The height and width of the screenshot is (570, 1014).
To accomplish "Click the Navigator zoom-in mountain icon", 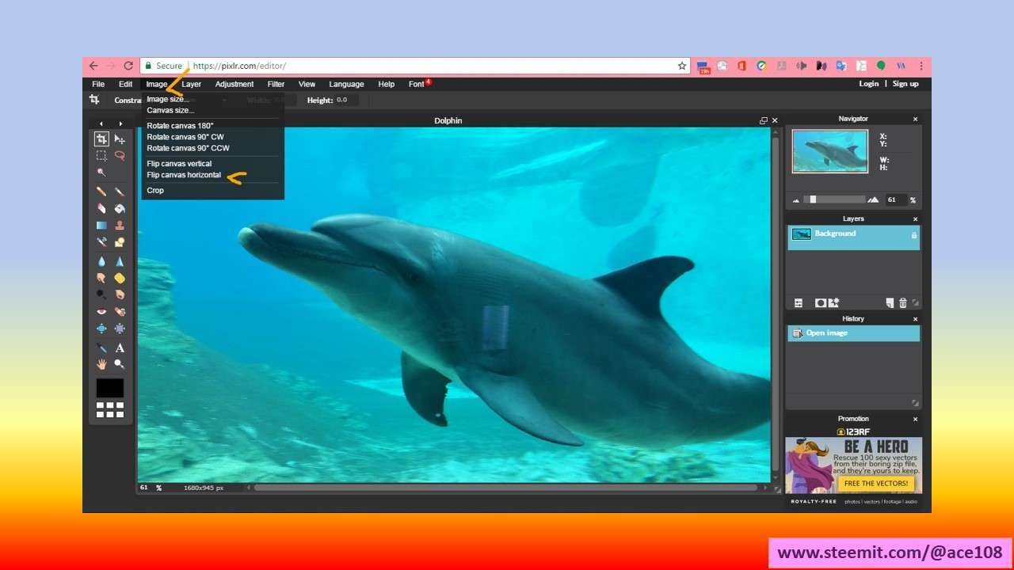I will pyautogui.click(x=873, y=200).
